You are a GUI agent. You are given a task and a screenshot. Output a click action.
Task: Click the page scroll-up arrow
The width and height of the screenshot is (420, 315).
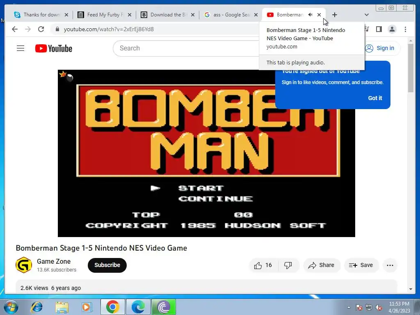411,41
